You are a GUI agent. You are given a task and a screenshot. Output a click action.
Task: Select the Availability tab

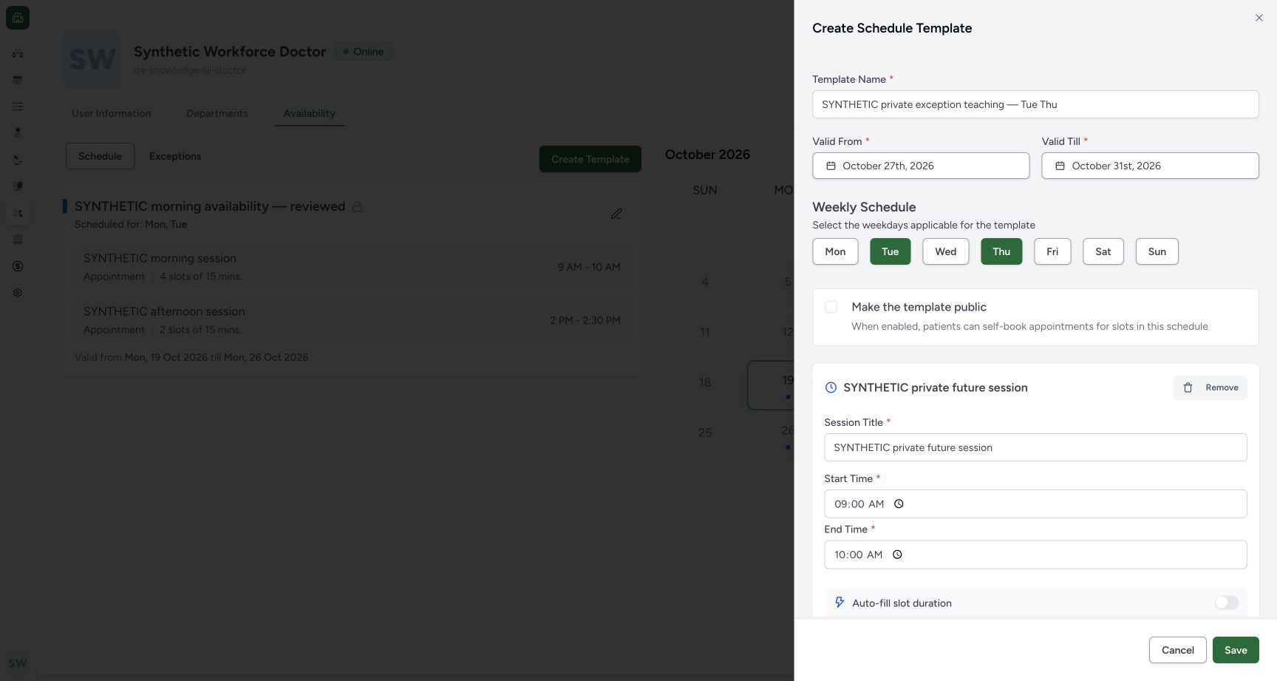pyautogui.click(x=310, y=113)
